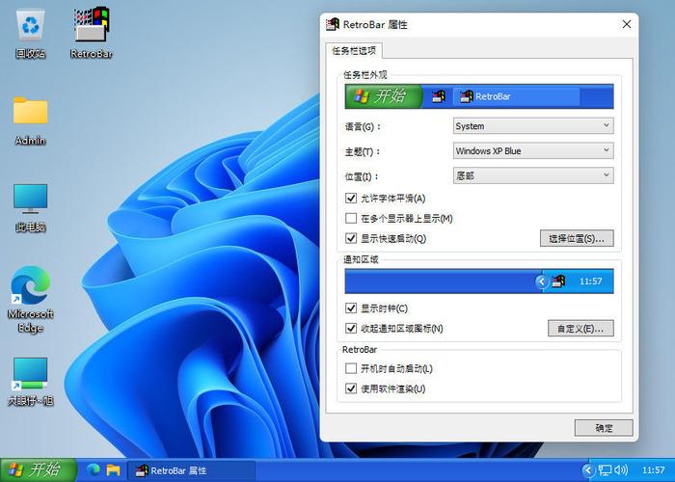Click the network icon in system tray
The height and width of the screenshot is (482, 675).
605,470
